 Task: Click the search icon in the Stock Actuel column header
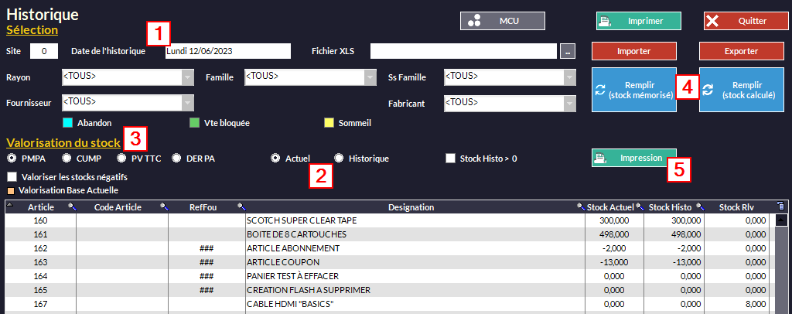click(x=640, y=207)
